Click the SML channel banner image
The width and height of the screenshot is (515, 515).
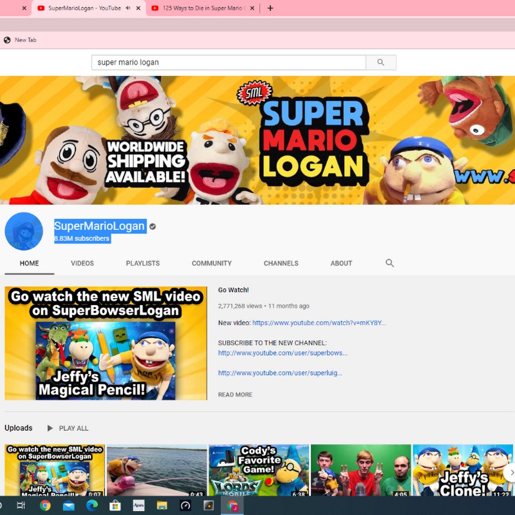tap(257, 140)
